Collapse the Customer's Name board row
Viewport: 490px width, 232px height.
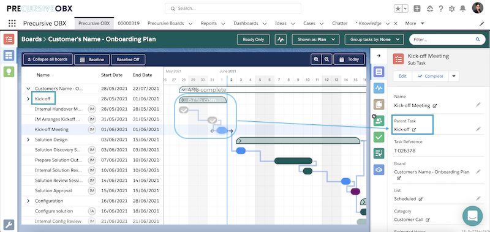(x=28, y=89)
